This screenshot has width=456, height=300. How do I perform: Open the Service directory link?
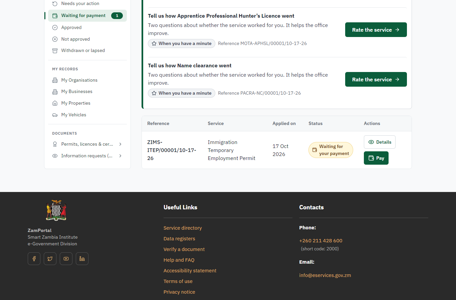(x=183, y=228)
